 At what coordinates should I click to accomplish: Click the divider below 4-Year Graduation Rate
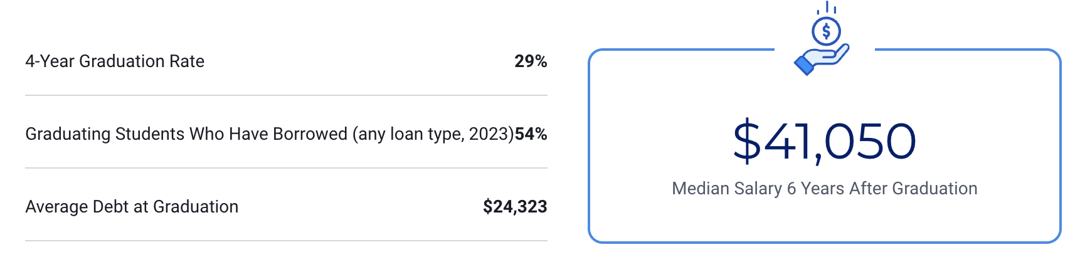(x=286, y=95)
